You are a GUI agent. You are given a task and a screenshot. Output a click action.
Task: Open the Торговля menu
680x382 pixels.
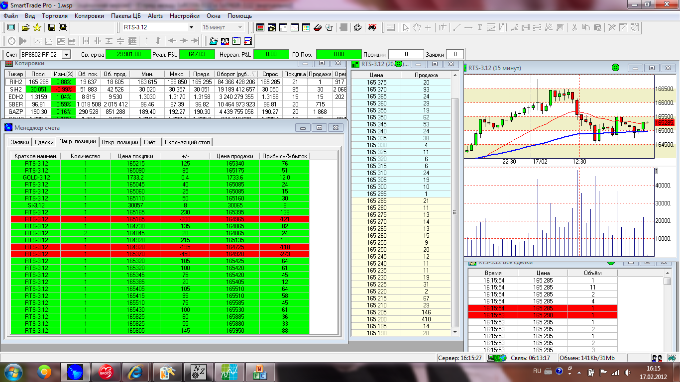[x=55, y=16]
